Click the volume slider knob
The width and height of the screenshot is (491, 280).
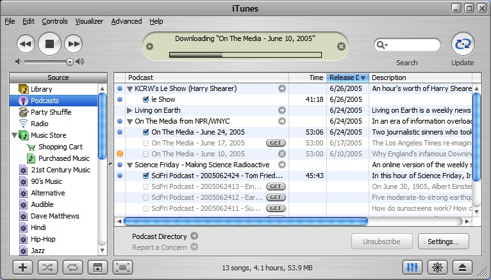click(x=69, y=62)
